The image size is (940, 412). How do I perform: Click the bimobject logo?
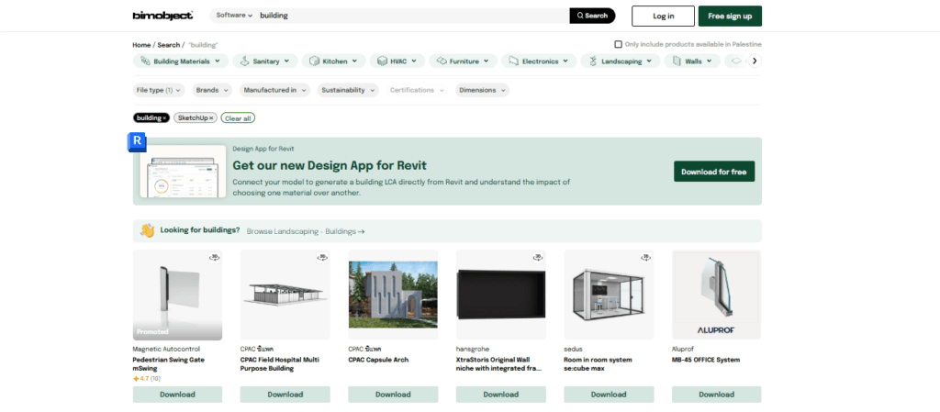[x=162, y=16]
